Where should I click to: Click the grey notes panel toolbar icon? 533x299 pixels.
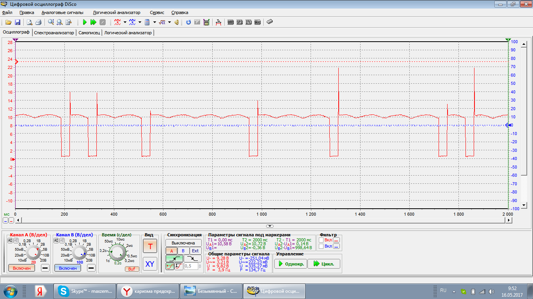pyautogui.click(x=197, y=22)
